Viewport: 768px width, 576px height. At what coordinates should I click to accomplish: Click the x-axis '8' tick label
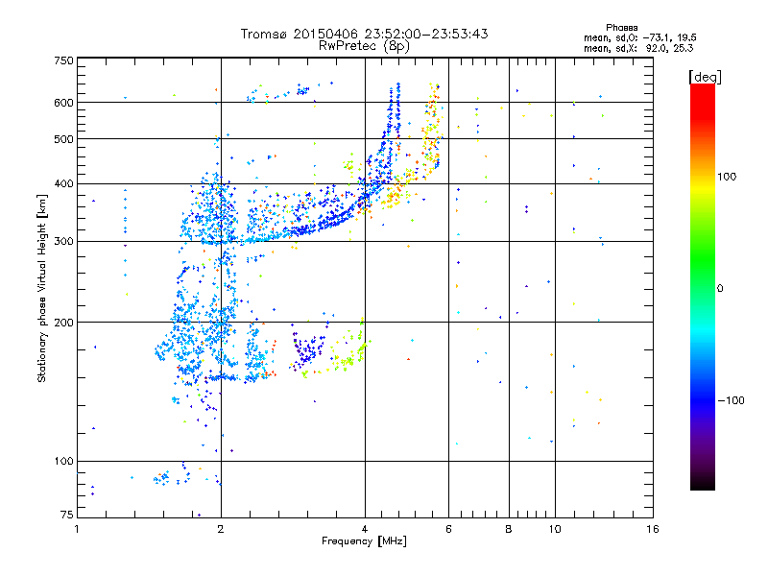tap(509, 529)
